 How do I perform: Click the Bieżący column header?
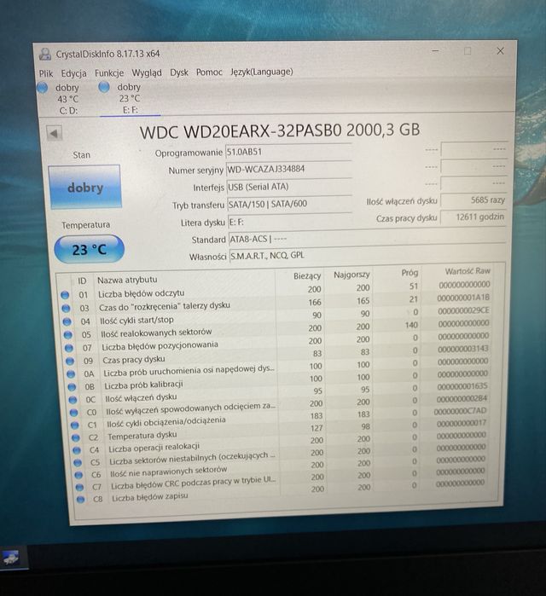[306, 276]
